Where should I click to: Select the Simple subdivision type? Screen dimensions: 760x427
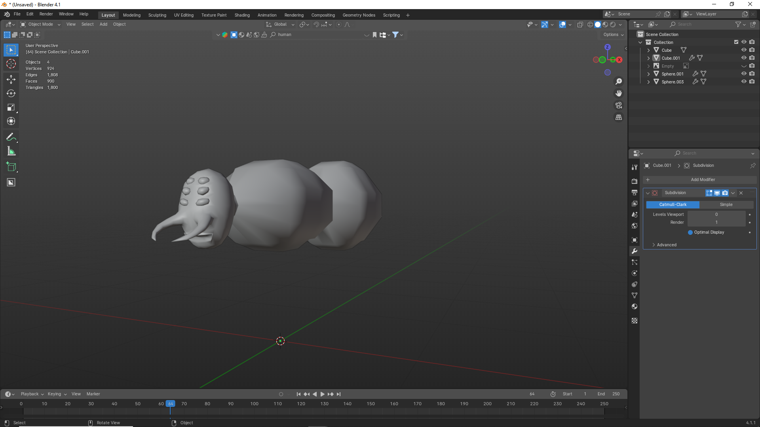pos(726,204)
